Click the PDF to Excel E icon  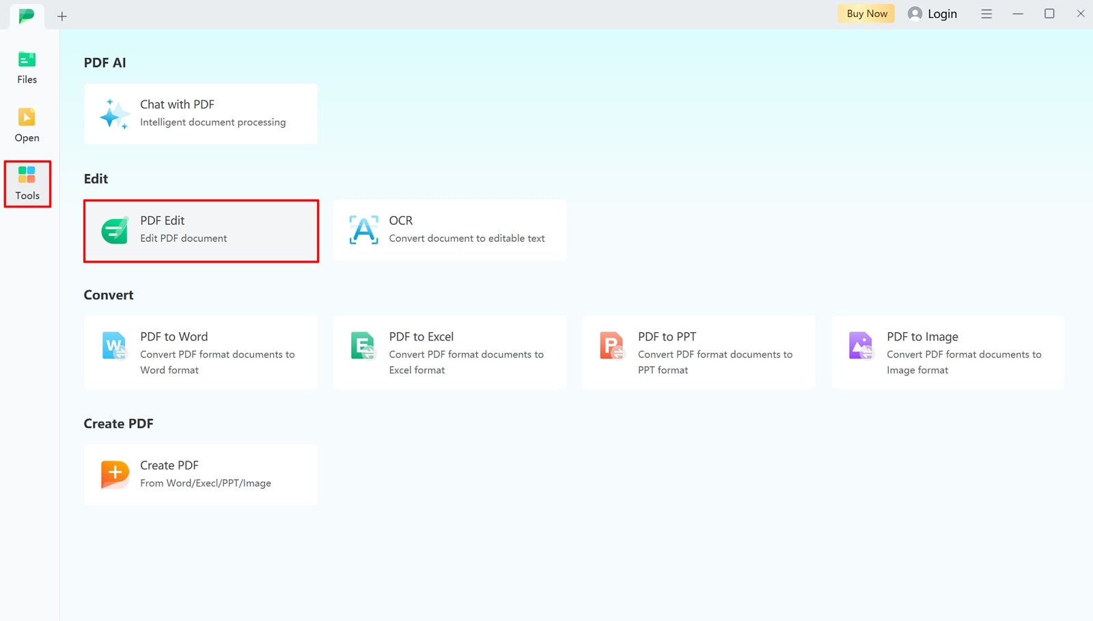click(x=363, y=345)
